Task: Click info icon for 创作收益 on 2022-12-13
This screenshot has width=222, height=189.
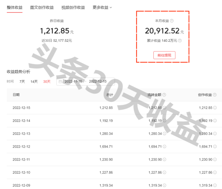Action: pyautogui.click(x=215, y=134)
